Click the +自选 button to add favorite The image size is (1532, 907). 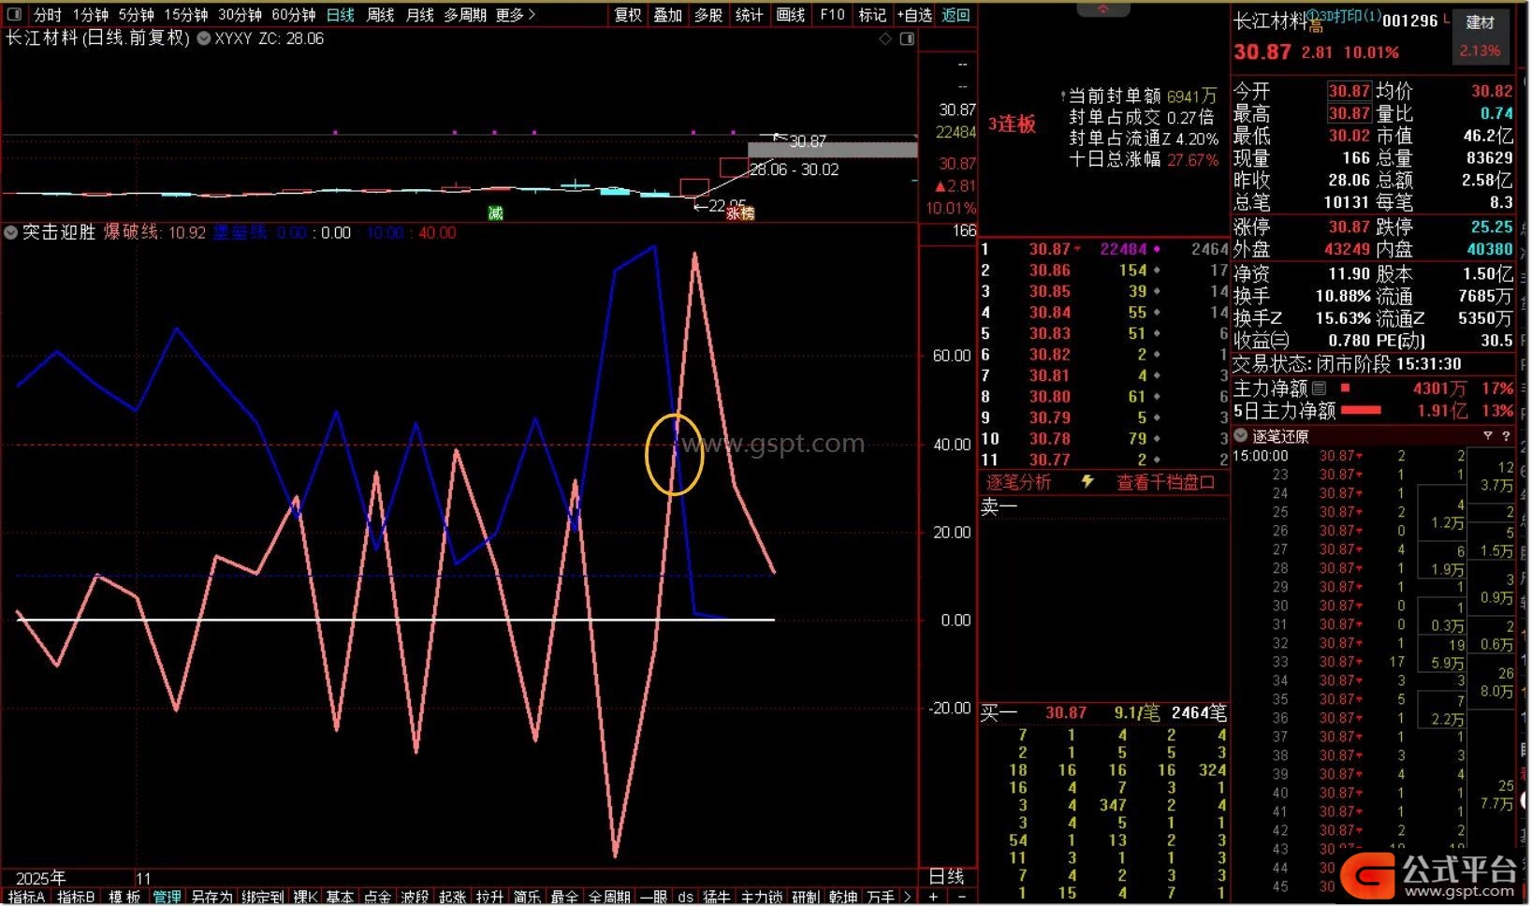[913, 14]
